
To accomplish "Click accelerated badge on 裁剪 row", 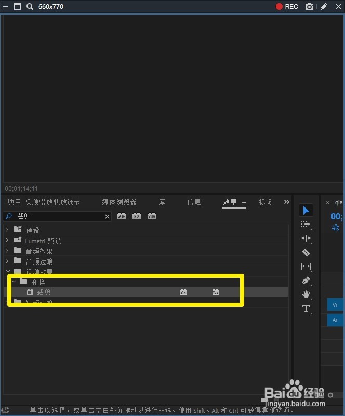I will click(x=183, y=292).
